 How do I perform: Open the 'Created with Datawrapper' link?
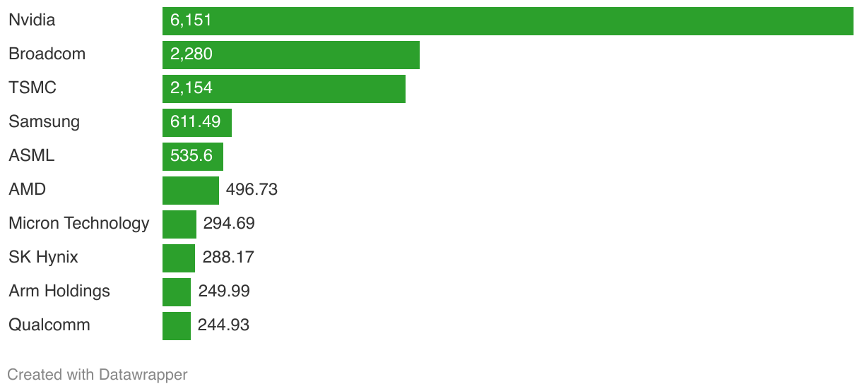pos(98,375)
